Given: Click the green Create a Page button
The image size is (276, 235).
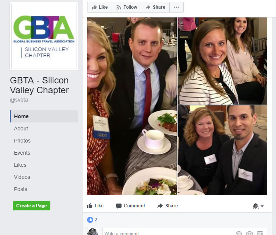Looking at the screenshot, I should click(x=31, y=206).
